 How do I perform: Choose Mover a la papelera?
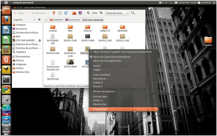pos(123,91)
